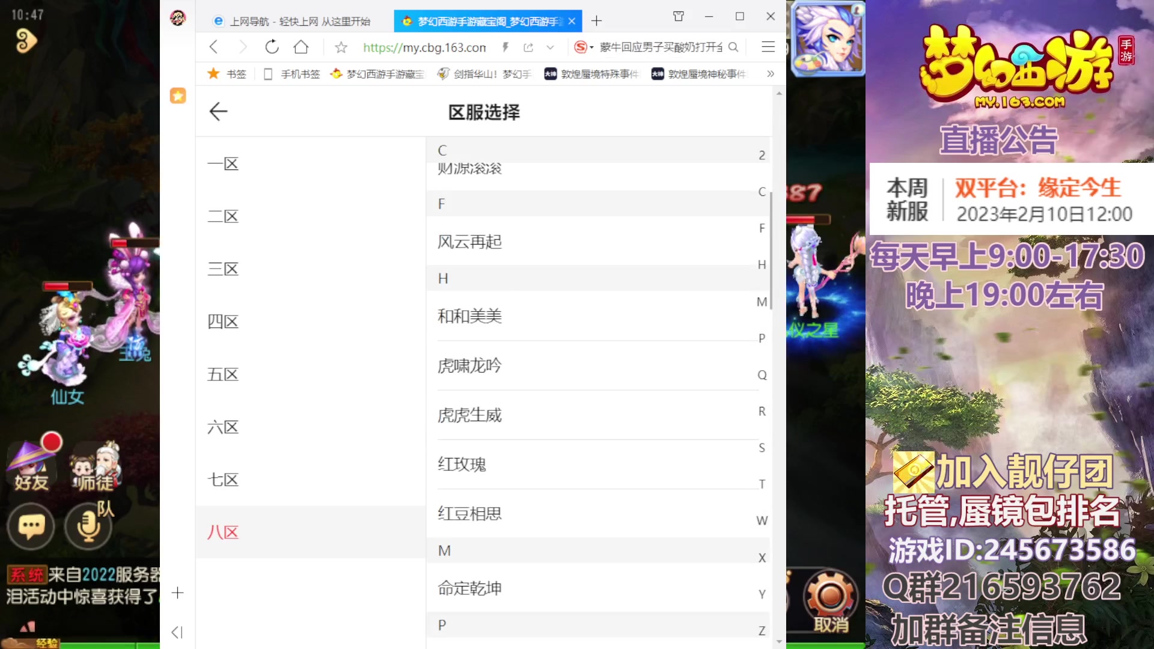Viewport: 1154px width, 649px height.
Task: Expand the address bar dropdown chevron
Action: [x=550, y=47]
